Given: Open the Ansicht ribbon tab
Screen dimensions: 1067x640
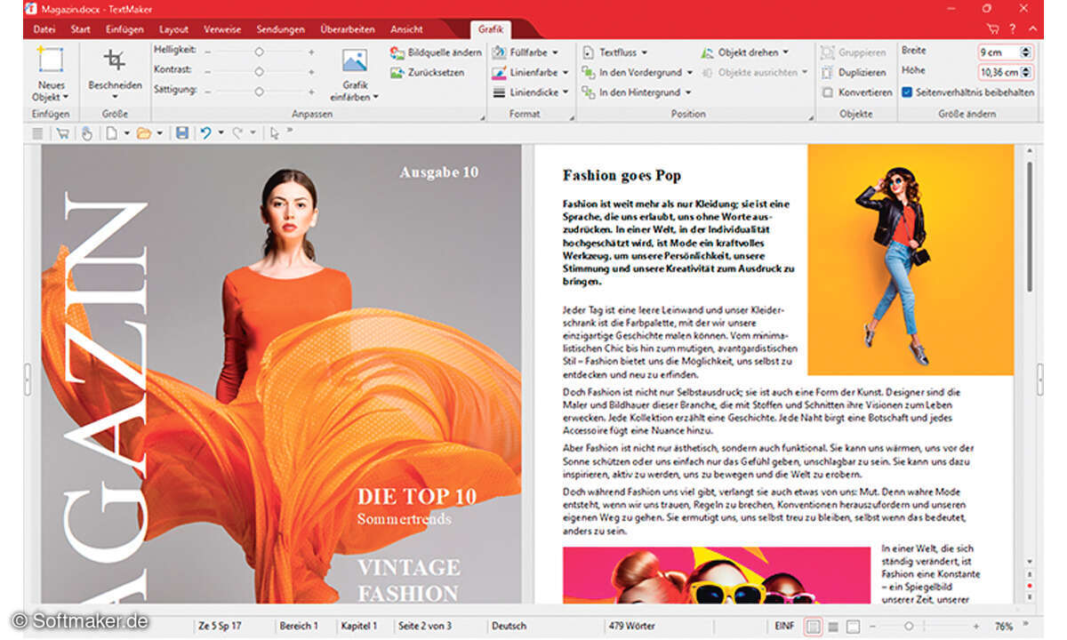Looking at the screenshot, I should point(406,29).
